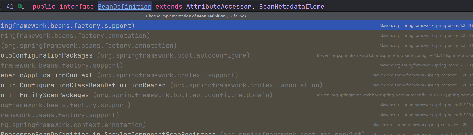The width and height of the screenshot is (473, 135).
Task: Select the ConfigurationClassBeanDefinitionReader implementation
Action: (92, 85)
